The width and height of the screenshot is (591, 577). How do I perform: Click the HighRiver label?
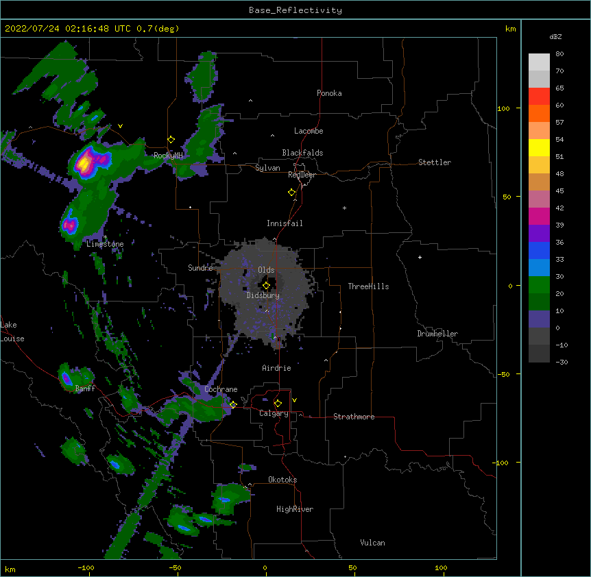[x=295, y=509]
